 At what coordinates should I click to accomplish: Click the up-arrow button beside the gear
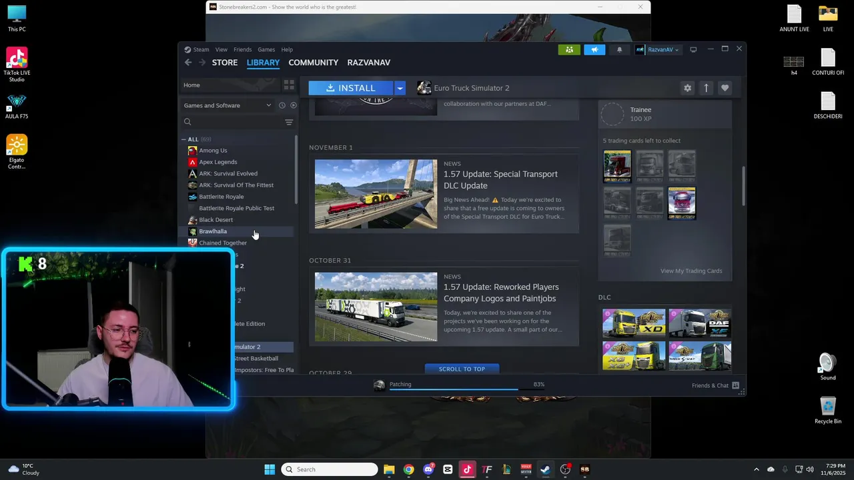pyautogui.click(x=706, y=88)
